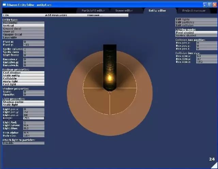Minimize the Ethanon Entity Editor window

205,5
